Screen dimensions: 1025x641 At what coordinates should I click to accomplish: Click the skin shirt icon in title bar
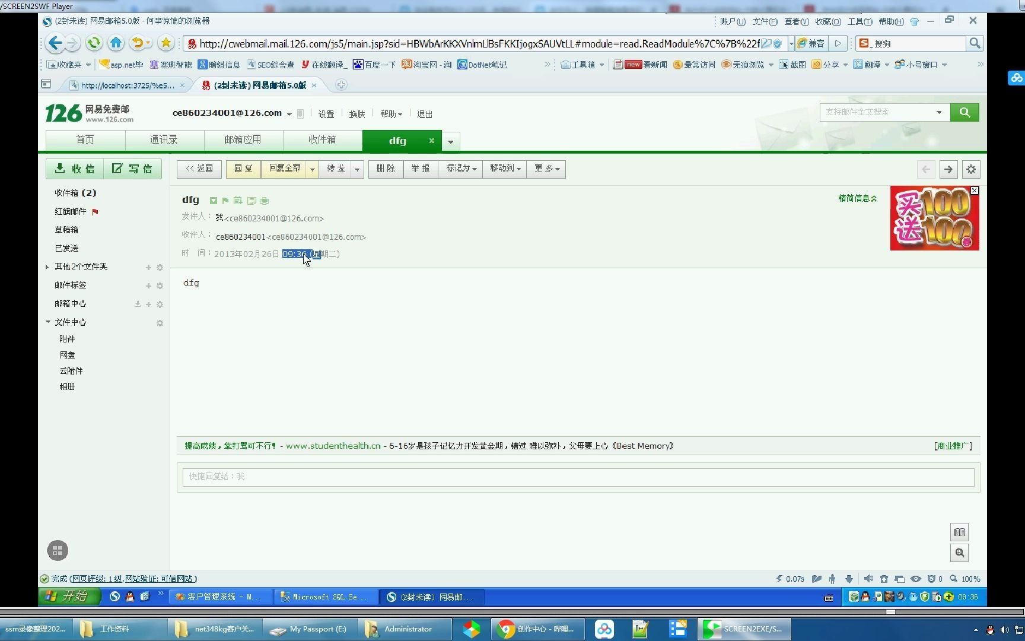point(914,21)
